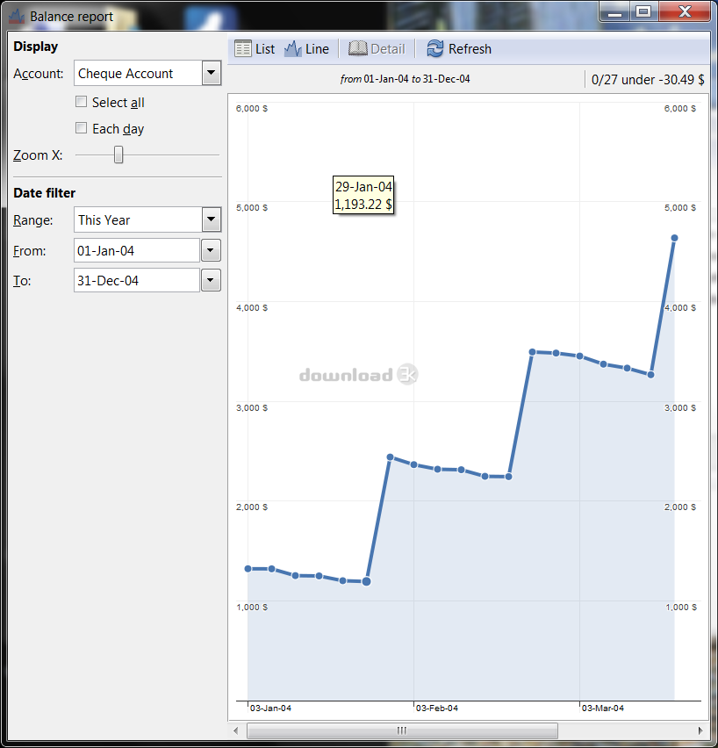Click the Date filter heading
The height and width of the screenshot is (748, 718).
click(45, 193)
